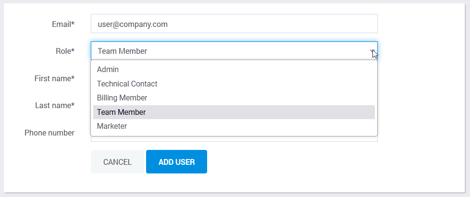The height and width of the screenshot is (197, 470).
Task: Cancel the add user form
Action: tap(117, 162)
